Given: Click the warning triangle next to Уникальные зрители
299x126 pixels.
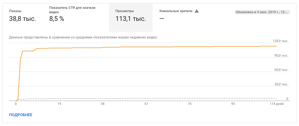Looking at the screenshot, I should 197,11.
